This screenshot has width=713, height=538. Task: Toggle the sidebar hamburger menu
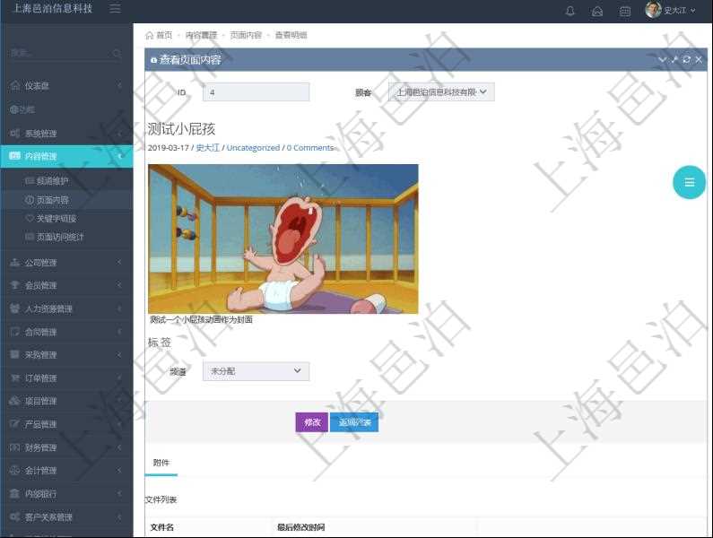click(x=115, y=9)
